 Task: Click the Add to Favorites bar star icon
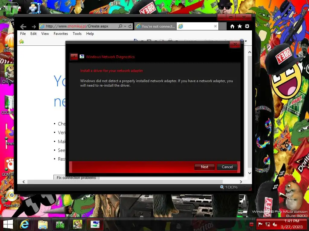[21, 42]
